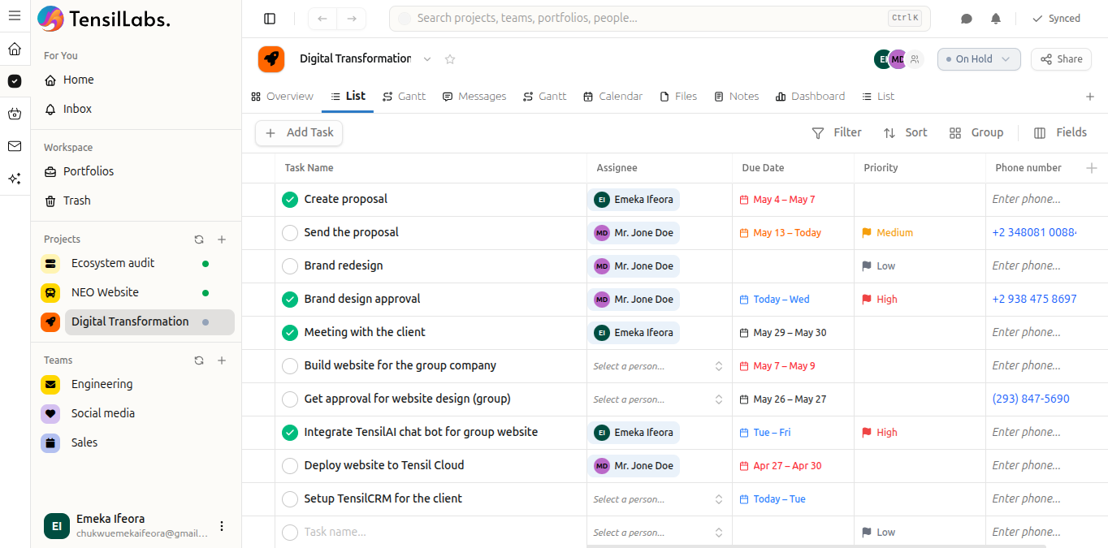Open the notifications bell
The height and width of the screenshot is (548, 1108).
pyautogui.click(x=995, y=19)
